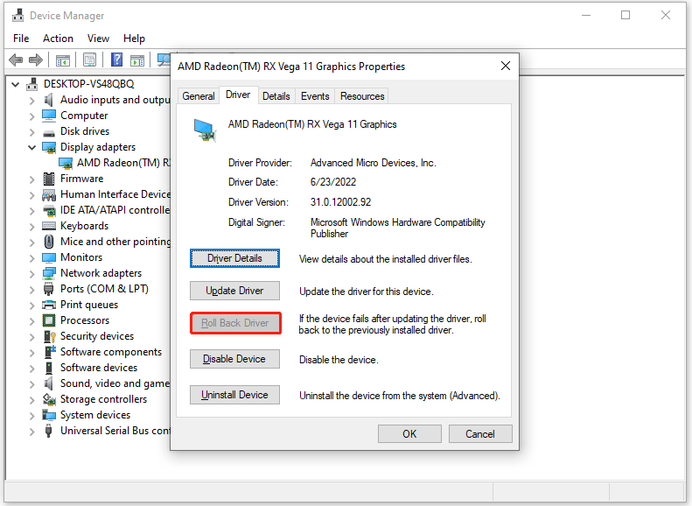Image resolution: width=692 pixels, height=506 pixels.
Task: Click the AMD Radeon adapter icon in tree
Action: pyautogui.click(x=66, y=163)
